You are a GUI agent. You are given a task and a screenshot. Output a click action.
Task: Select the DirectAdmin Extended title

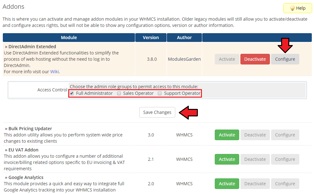(x=32, y=47)
